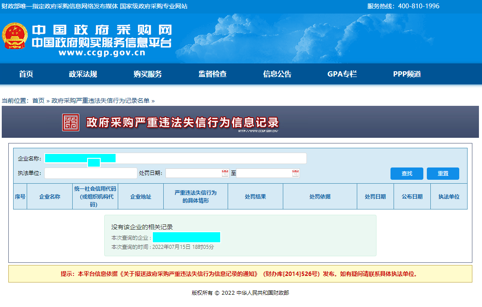
Task: Follow 政府采购严重违法失信行为记录名单 breadcrumb link
Action: click(x=101, y=101)
